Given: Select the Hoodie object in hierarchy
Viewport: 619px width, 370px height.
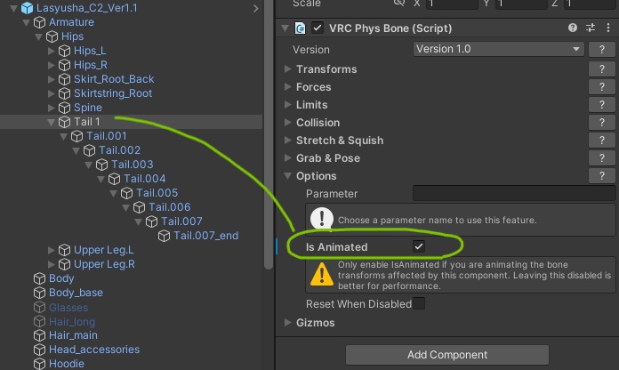Looking at the screenshot, I should tap(68, 364).
